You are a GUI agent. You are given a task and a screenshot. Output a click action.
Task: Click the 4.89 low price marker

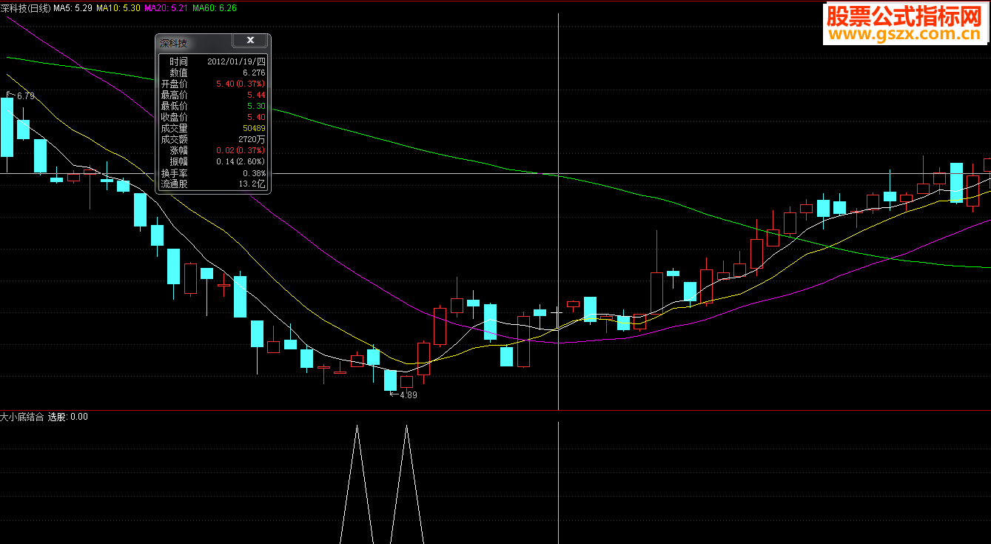click(409, 395)
